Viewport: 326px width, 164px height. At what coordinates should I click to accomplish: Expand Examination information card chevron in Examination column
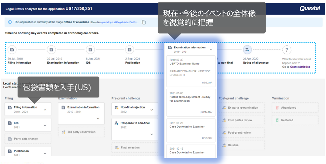(x=98, y=119)
